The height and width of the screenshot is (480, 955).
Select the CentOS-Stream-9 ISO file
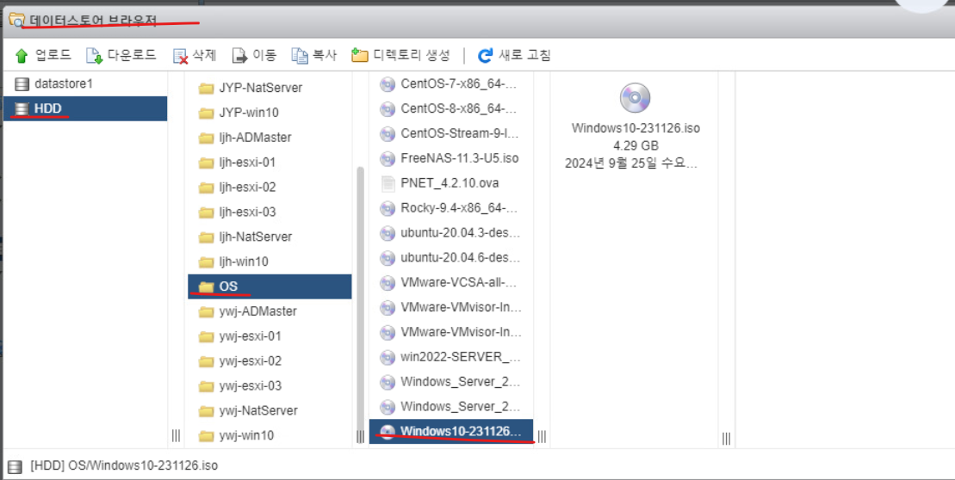[451, 133]
